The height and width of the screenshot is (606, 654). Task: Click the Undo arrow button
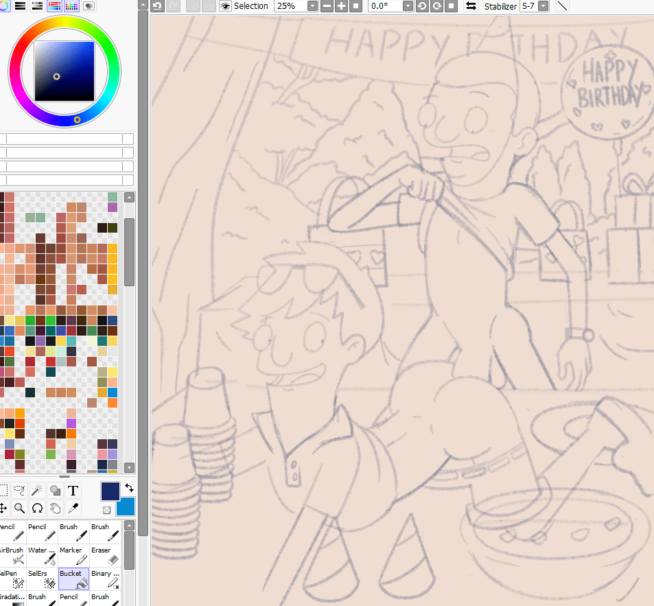(157, 6)
